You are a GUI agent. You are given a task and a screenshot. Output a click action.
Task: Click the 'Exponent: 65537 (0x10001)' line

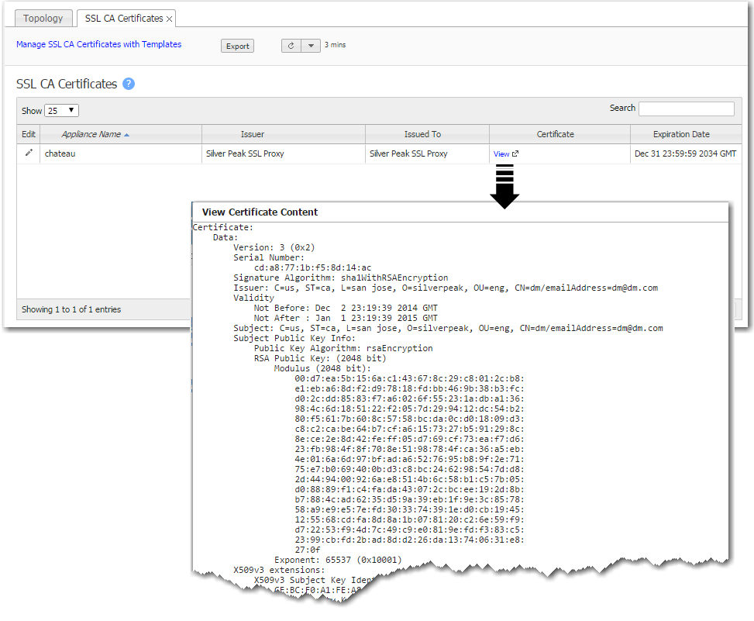pyautogui.click(x=338, y=560)
